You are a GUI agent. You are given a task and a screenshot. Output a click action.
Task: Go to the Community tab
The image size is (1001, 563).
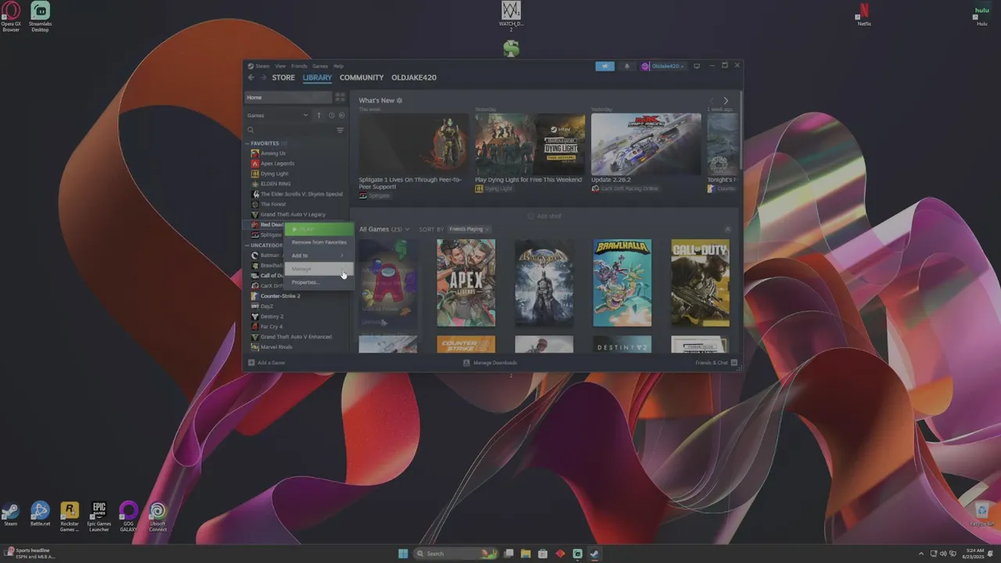tap(361, 77)
